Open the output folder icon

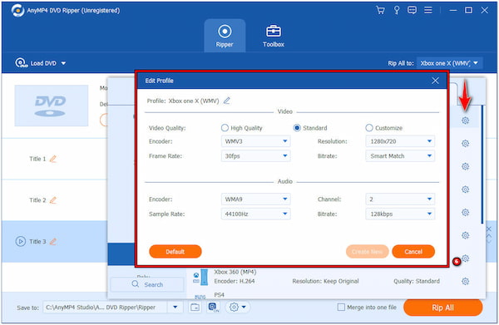click(x=195, y=308)
